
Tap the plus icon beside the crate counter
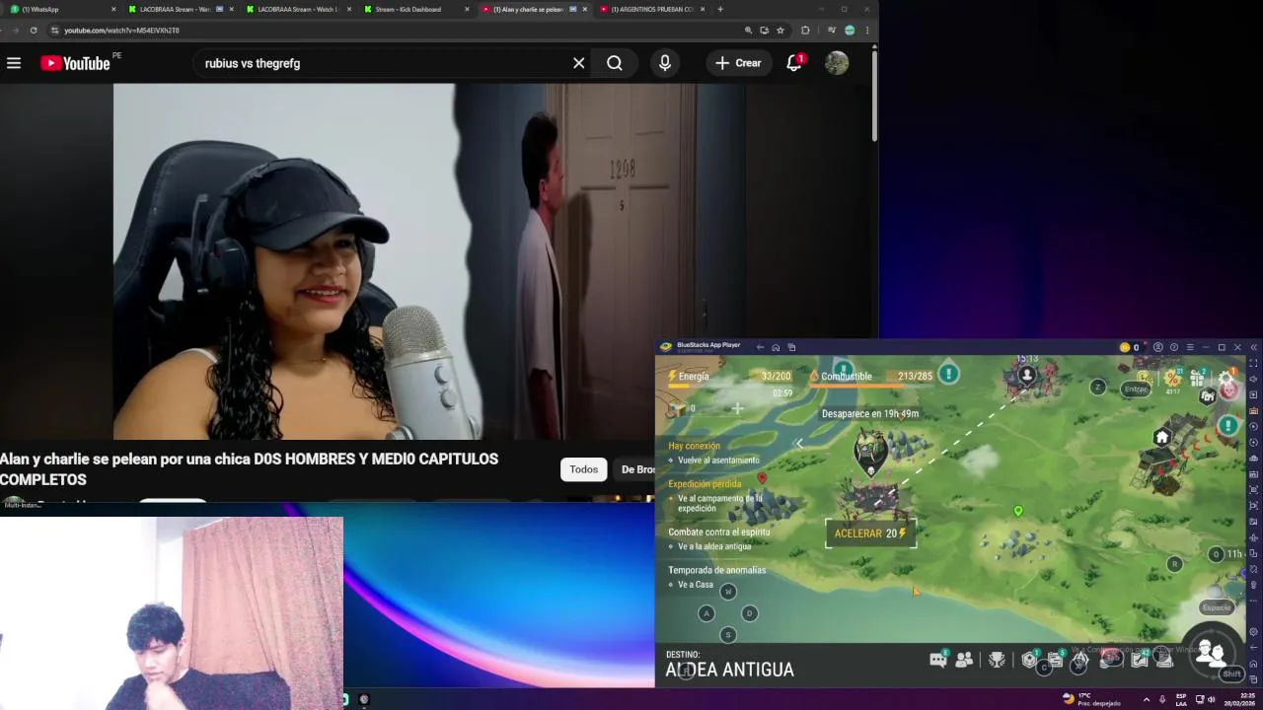click(x=737, y=408)
